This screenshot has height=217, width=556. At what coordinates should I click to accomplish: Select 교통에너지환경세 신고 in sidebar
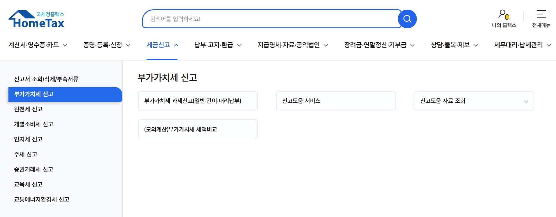(42, 200)
